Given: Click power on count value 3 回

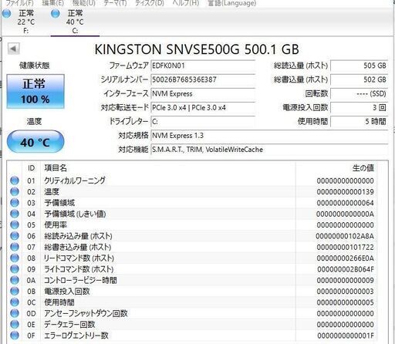Looking at the screenshot, I should tap(359, 107).
